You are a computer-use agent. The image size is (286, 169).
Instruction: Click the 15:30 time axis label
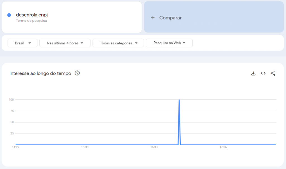click(85, 147)
